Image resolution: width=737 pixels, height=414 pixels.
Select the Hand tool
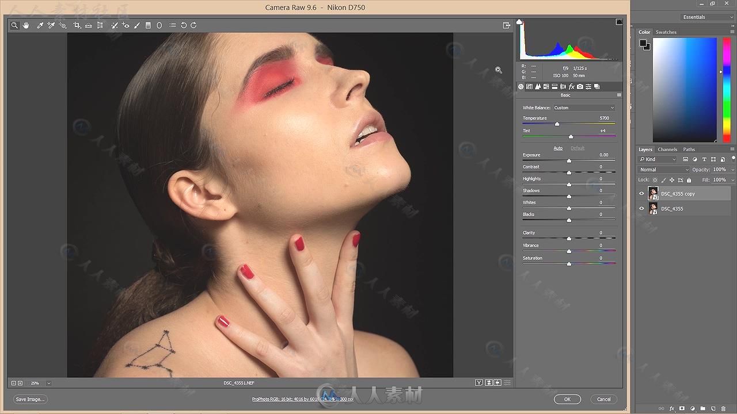pos(26,25)
